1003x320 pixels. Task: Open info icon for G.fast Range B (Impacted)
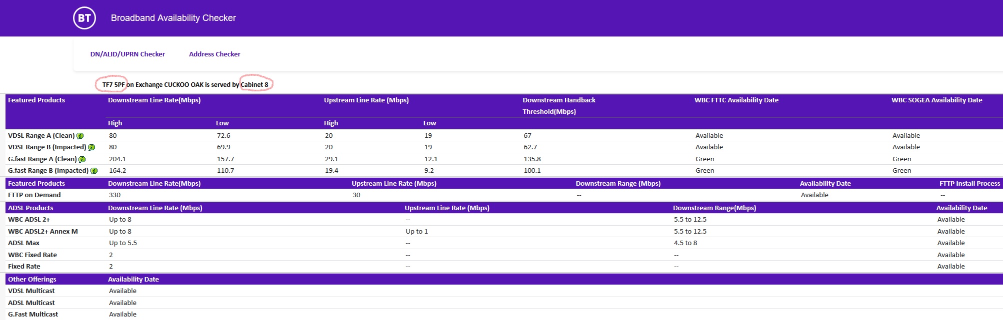click(94, 171)
